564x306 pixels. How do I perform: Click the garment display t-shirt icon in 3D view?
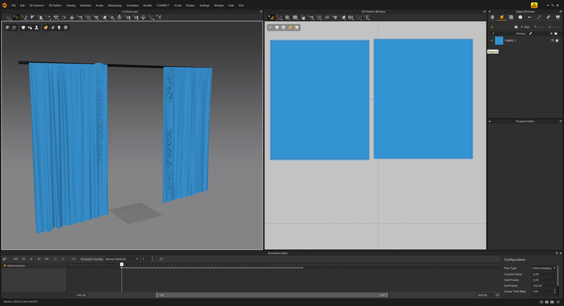tap(23, 28)
